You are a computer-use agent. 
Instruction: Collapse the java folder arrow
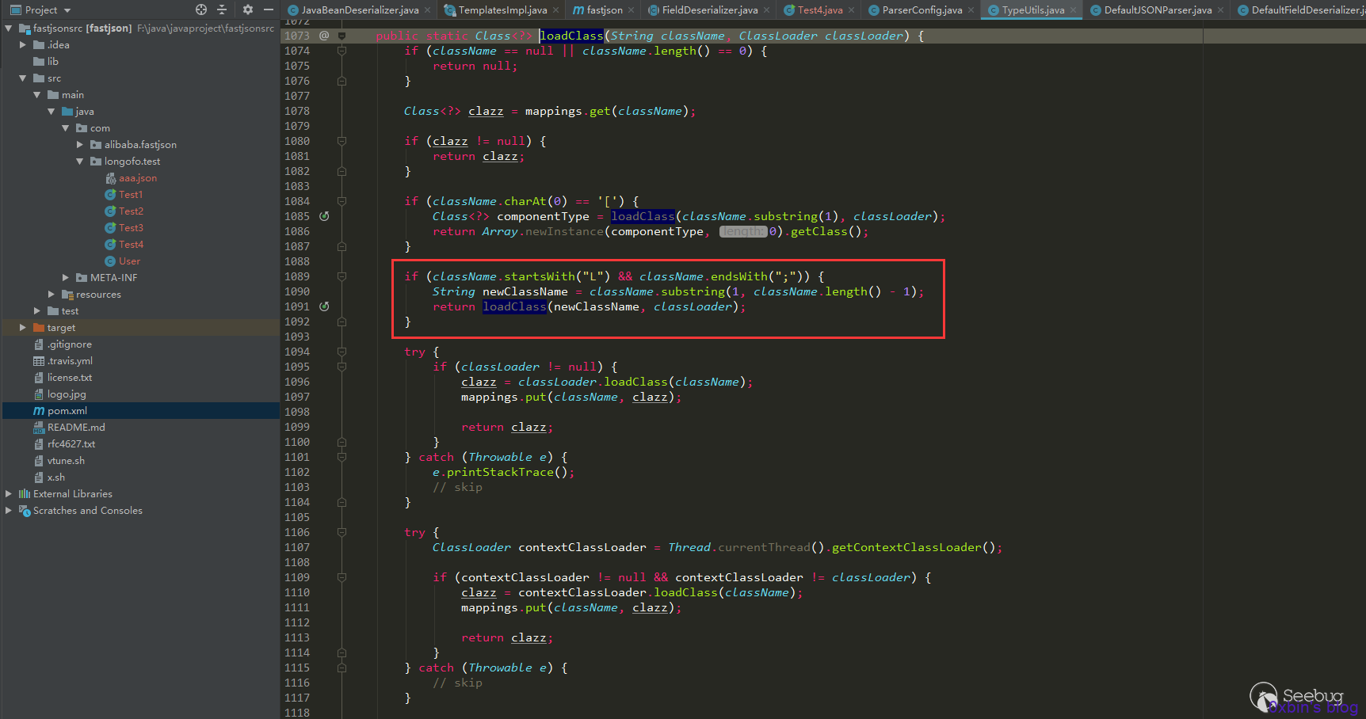pos(52,111)
